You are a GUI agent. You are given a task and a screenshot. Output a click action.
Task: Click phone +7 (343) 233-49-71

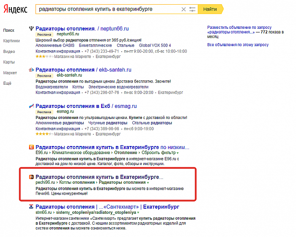102,51
